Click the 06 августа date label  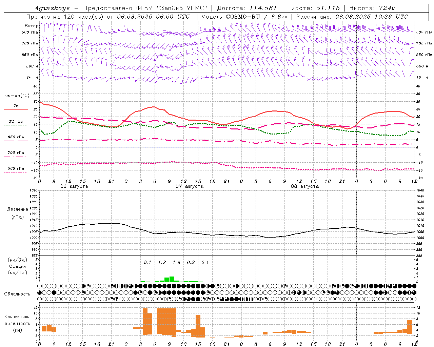[x=74, y=186]
